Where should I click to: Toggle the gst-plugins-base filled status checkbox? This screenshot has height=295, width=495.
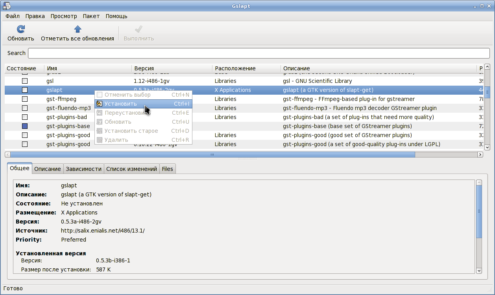[25, 126]
